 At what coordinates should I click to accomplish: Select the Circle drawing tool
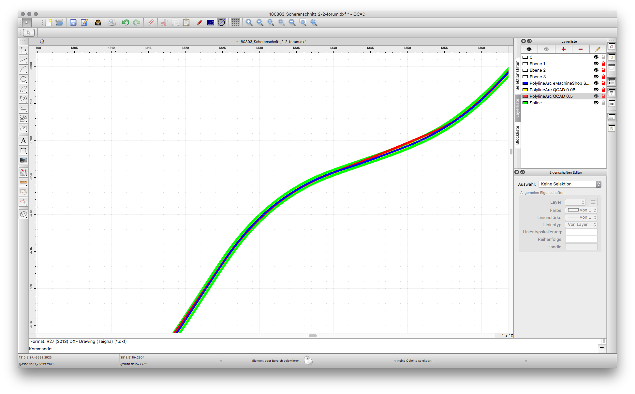click(x=23, y=80)
